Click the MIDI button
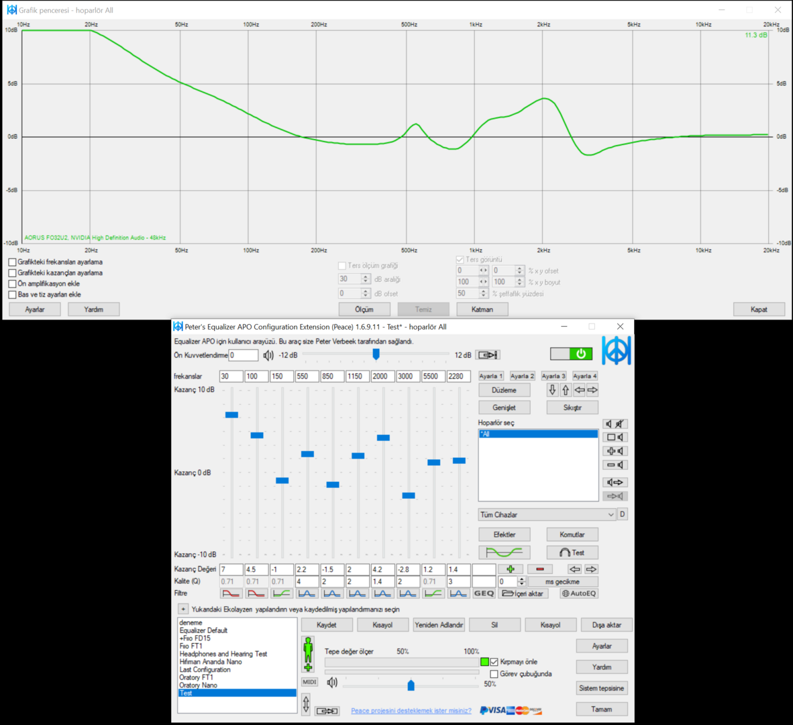 [x=309, y=682]
